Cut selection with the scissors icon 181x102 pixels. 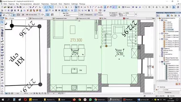coord(15,7)
